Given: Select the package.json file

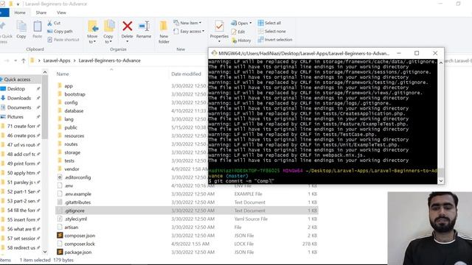Looking at the screenshot, I should [x=77, y=252].
